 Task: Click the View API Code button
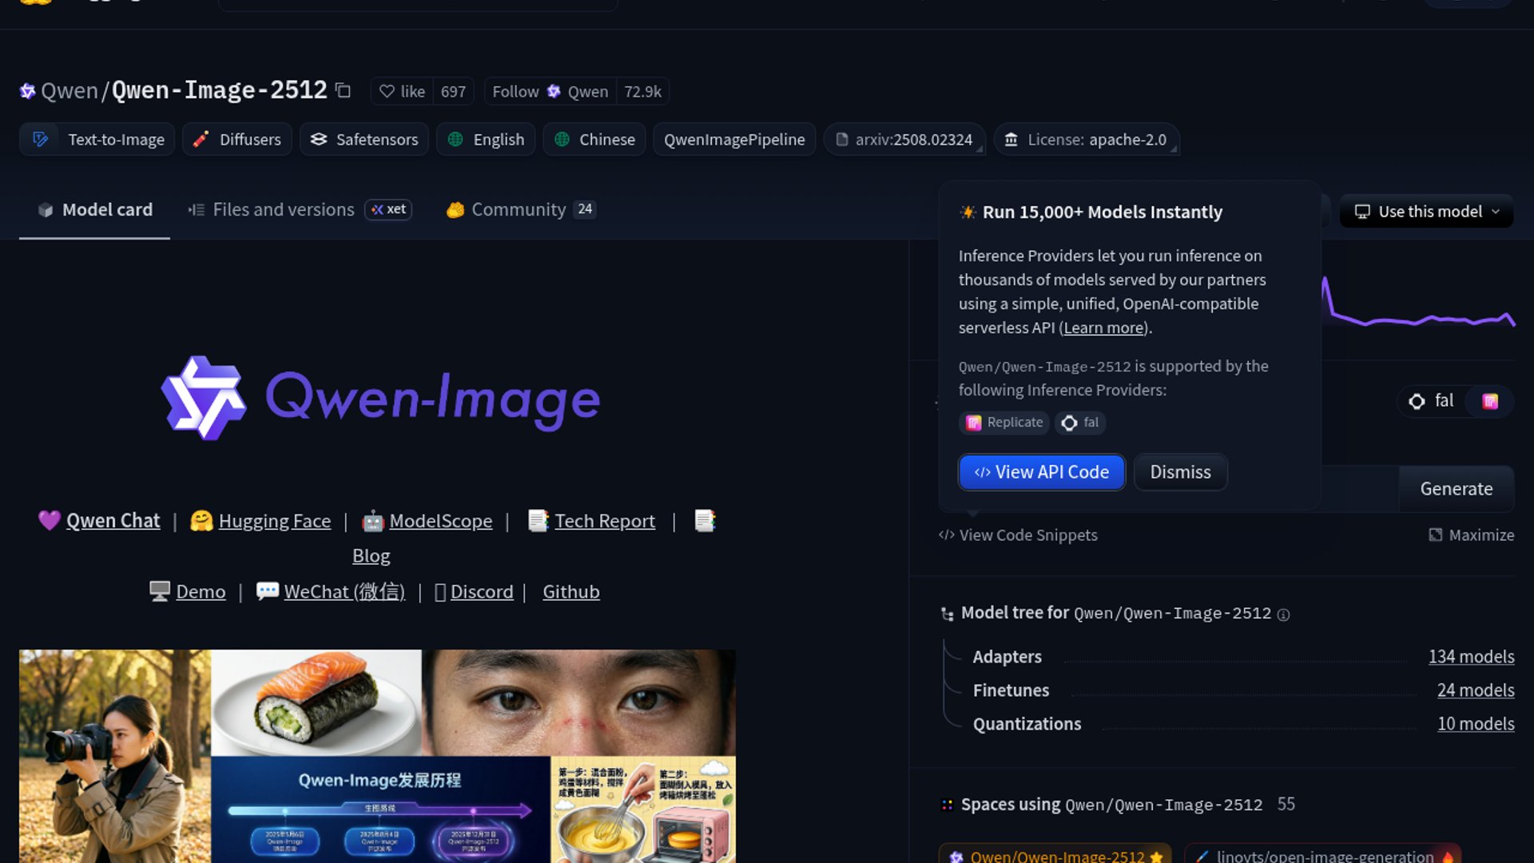pos(1041,472)
